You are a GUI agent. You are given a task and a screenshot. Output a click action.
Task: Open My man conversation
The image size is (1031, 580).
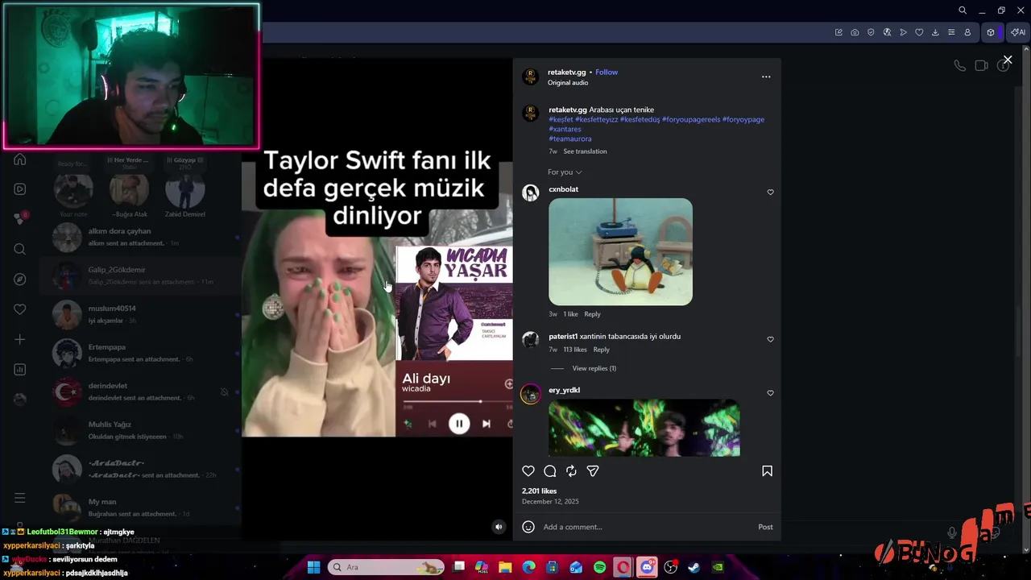coord(141,507)
